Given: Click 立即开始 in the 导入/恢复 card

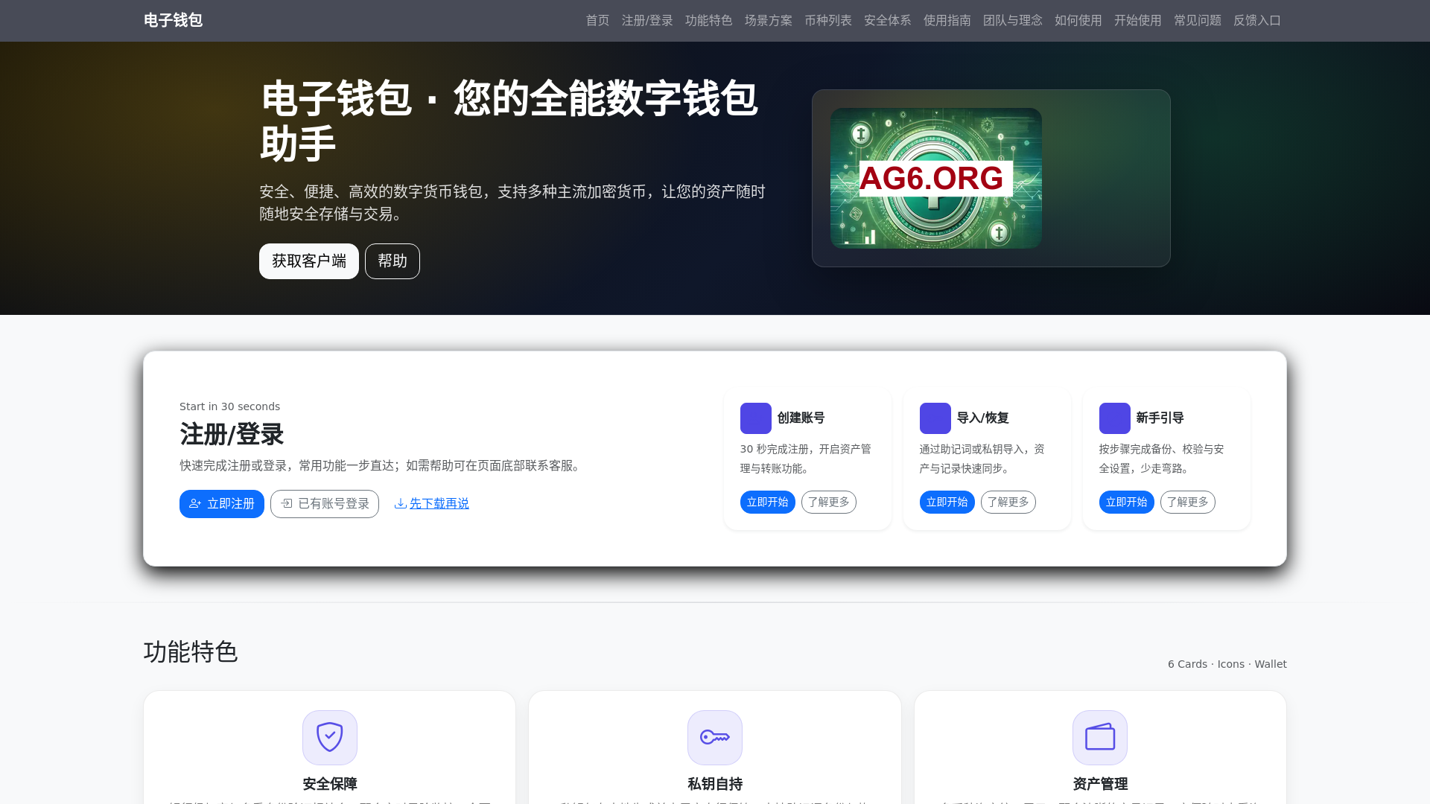Looking at the screenshot, I should click(947, 502).
